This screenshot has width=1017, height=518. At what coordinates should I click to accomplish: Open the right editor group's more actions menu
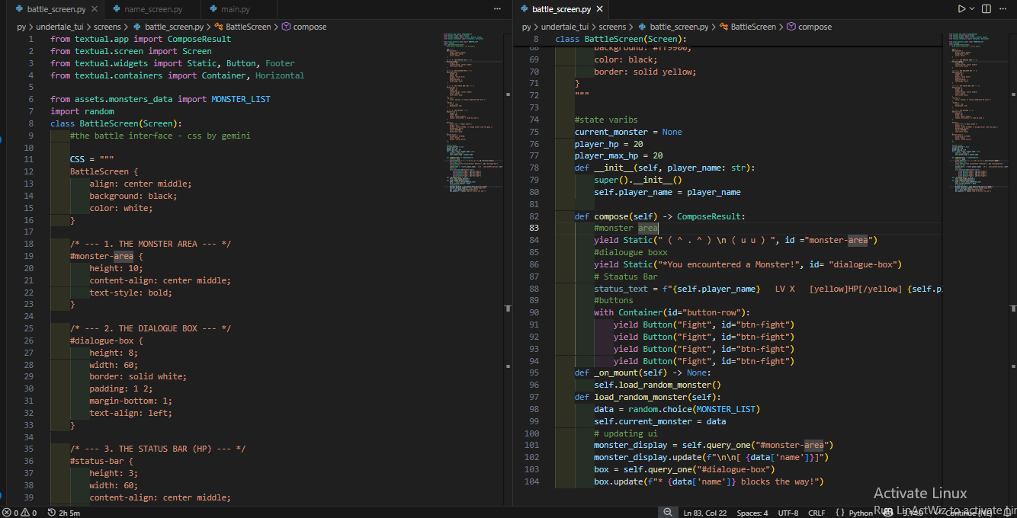[x=1004, y=9]
